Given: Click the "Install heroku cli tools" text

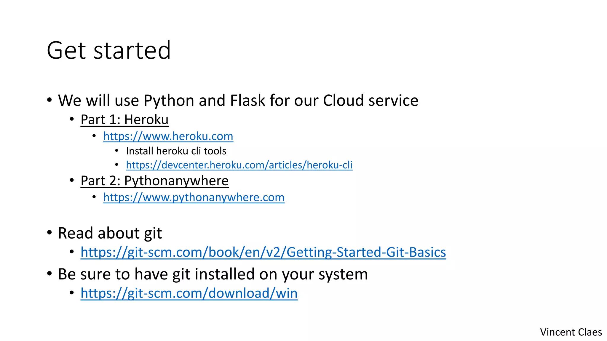Looking at the screenshot, I should pyautogui.click(x=176, y=151).
